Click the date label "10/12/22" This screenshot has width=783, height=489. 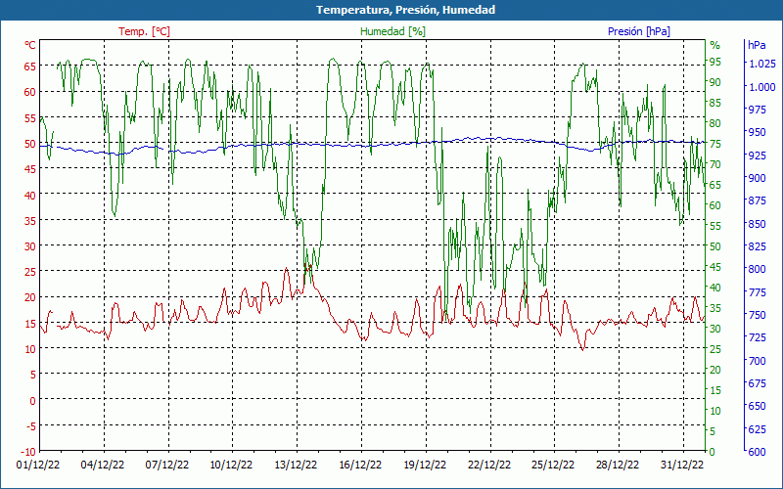point(231,466)
